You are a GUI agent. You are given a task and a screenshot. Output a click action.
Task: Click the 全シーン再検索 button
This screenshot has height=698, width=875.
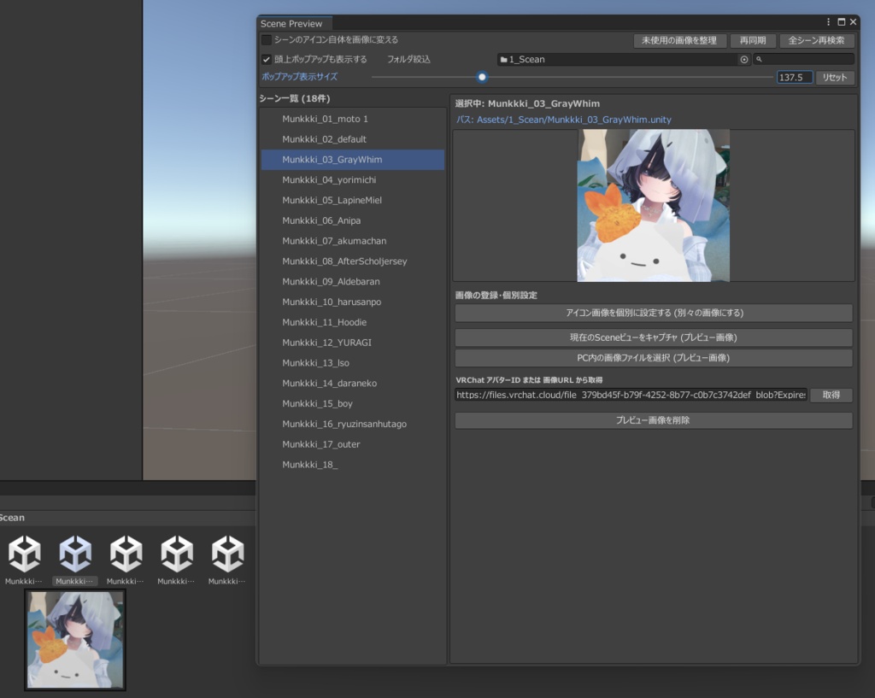[x=816, y=40]
